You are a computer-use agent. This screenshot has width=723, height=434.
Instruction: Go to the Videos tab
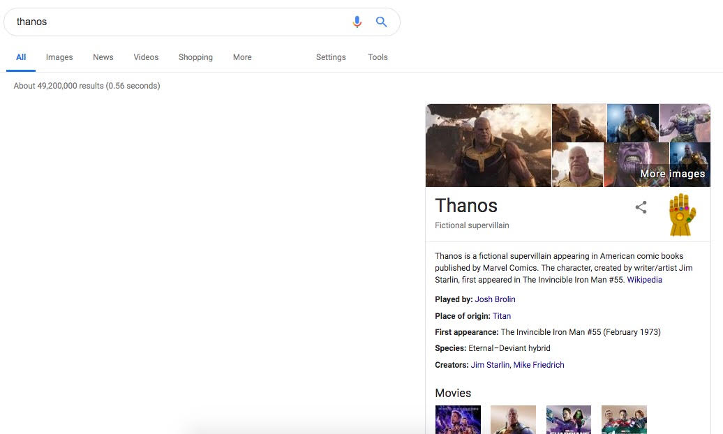coord(146,57)
